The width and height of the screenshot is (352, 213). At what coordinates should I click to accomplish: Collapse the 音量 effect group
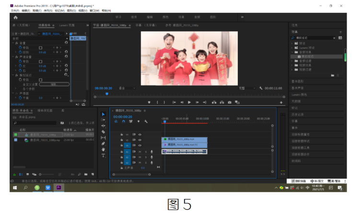click(x=13, y=43)
